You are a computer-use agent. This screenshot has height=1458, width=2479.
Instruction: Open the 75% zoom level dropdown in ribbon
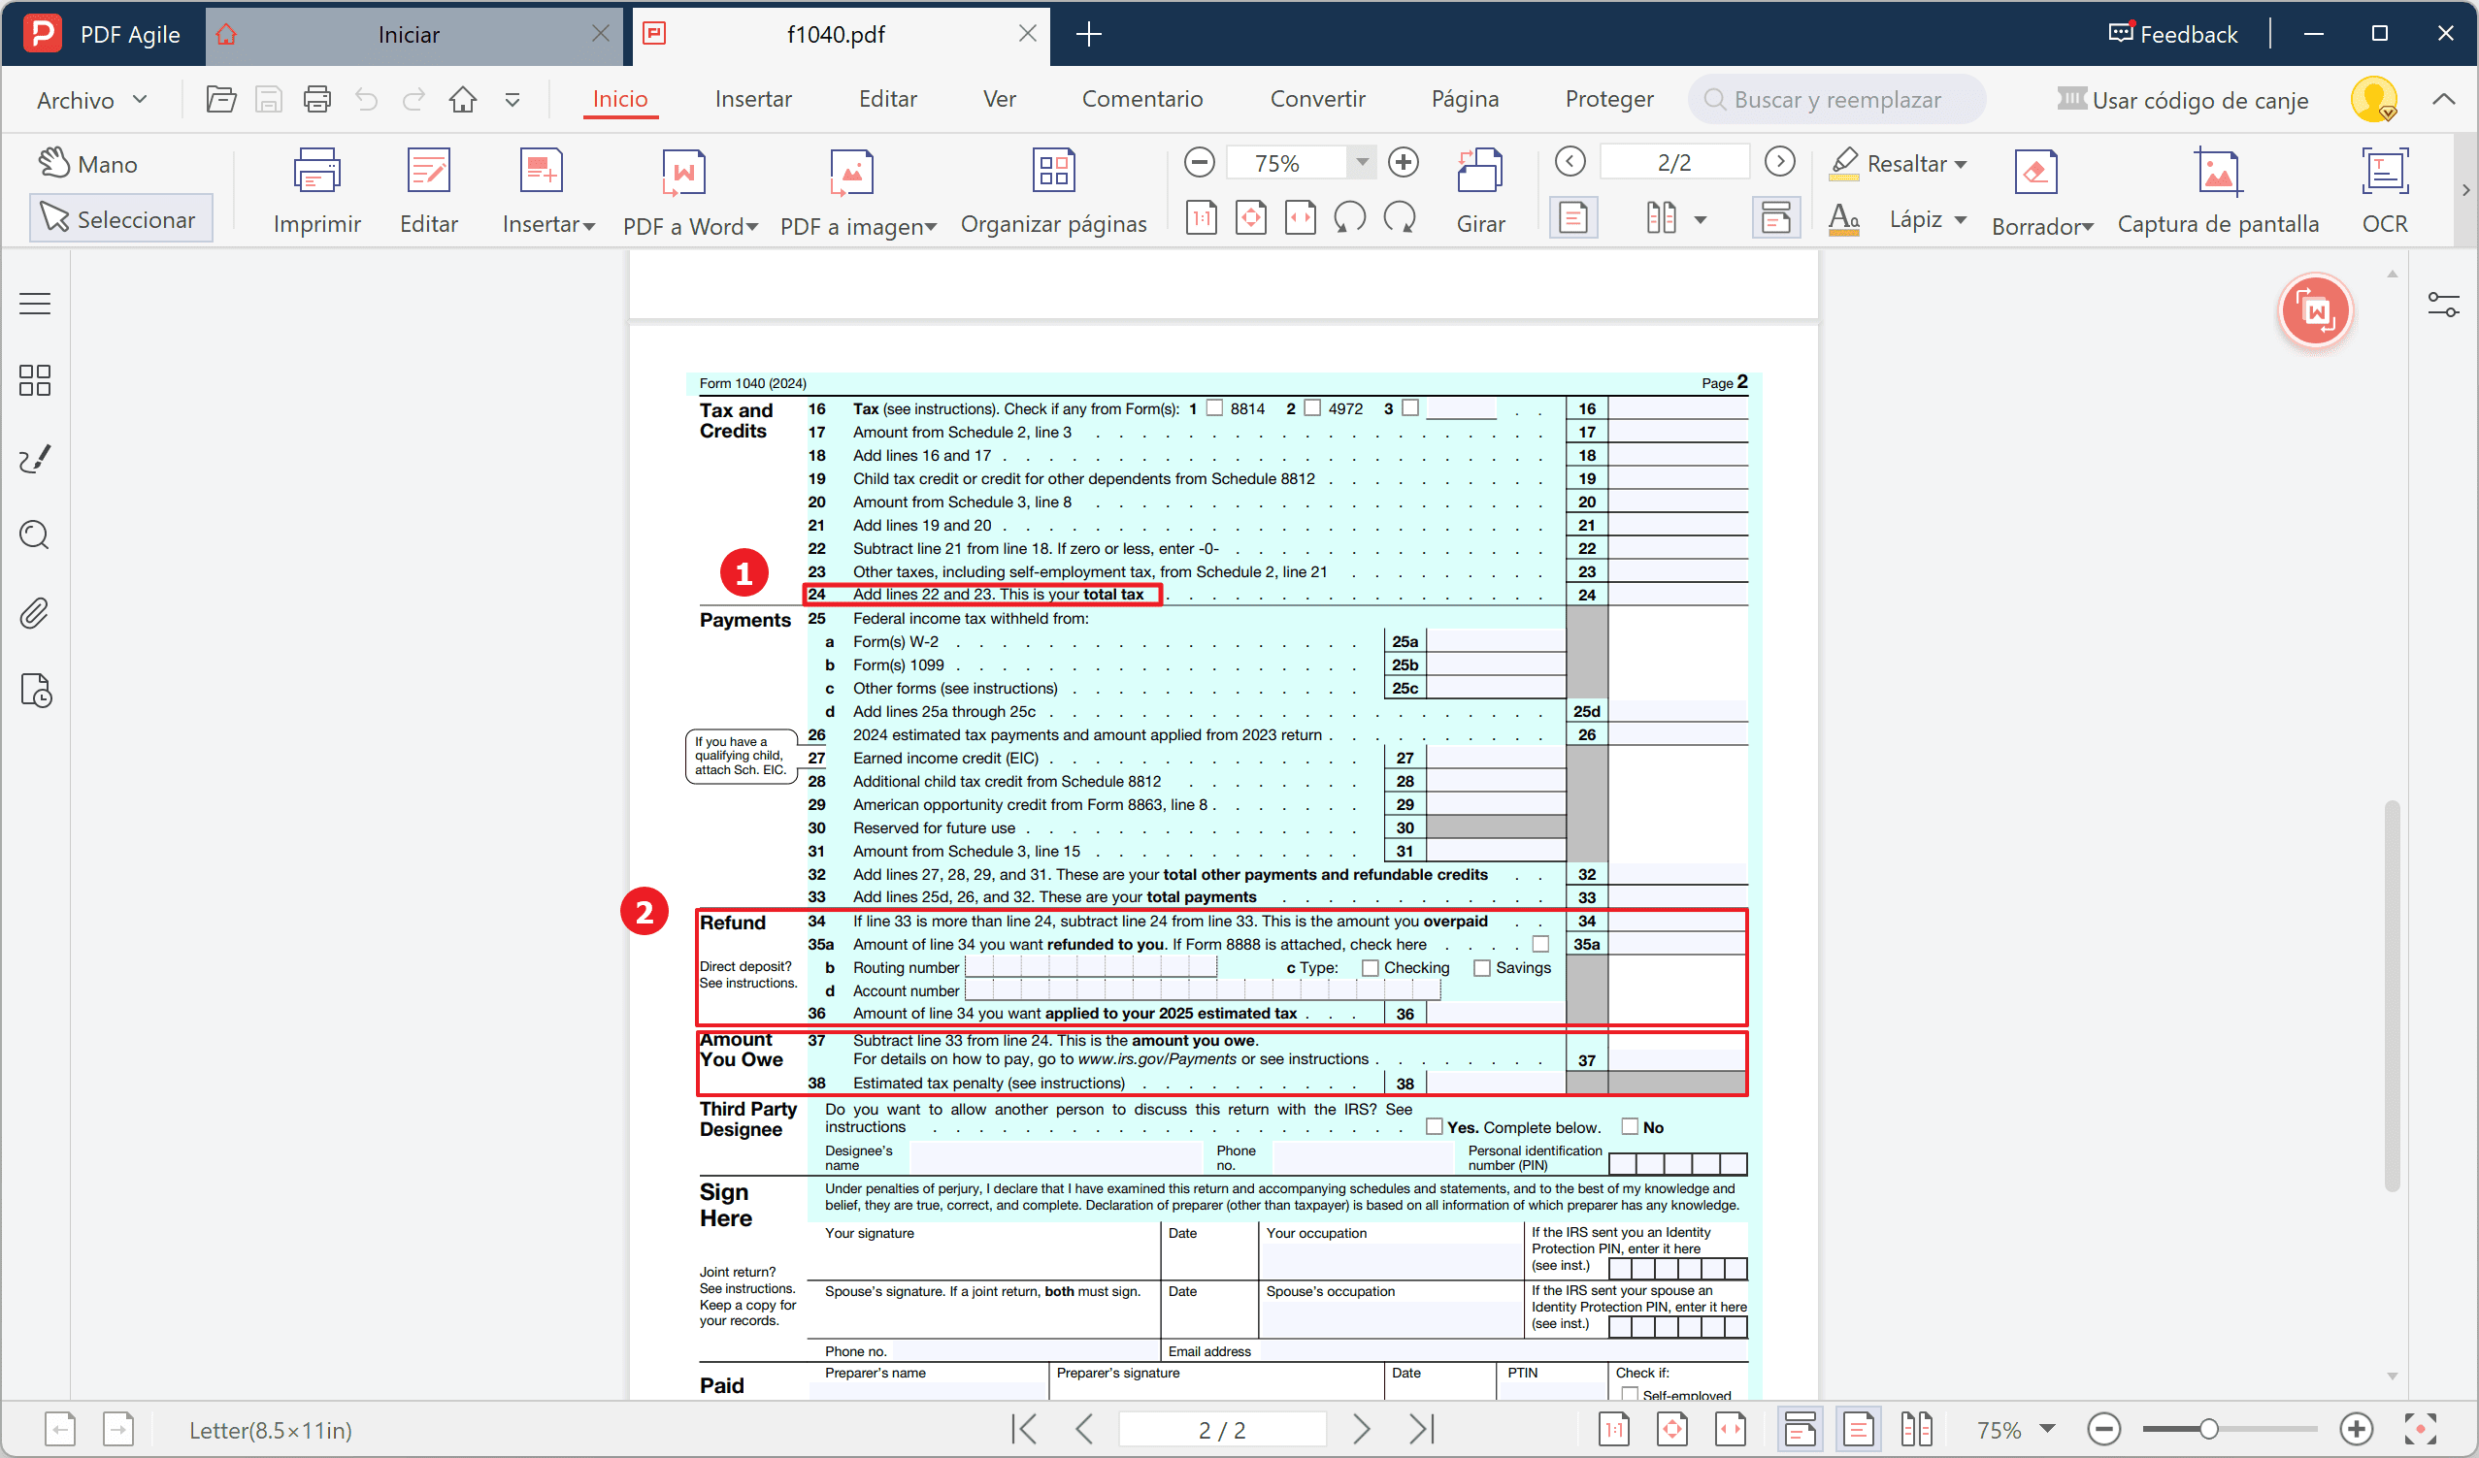tap(1362, 162)
